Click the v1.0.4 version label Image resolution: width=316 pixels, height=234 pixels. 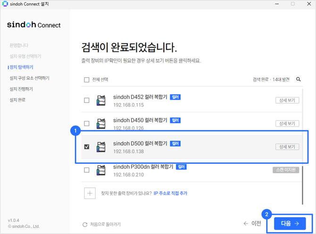14,220
